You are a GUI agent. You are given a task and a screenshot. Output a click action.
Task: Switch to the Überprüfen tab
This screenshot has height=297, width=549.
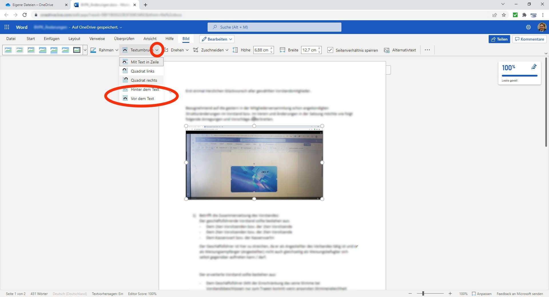click(x=124, y=39)
